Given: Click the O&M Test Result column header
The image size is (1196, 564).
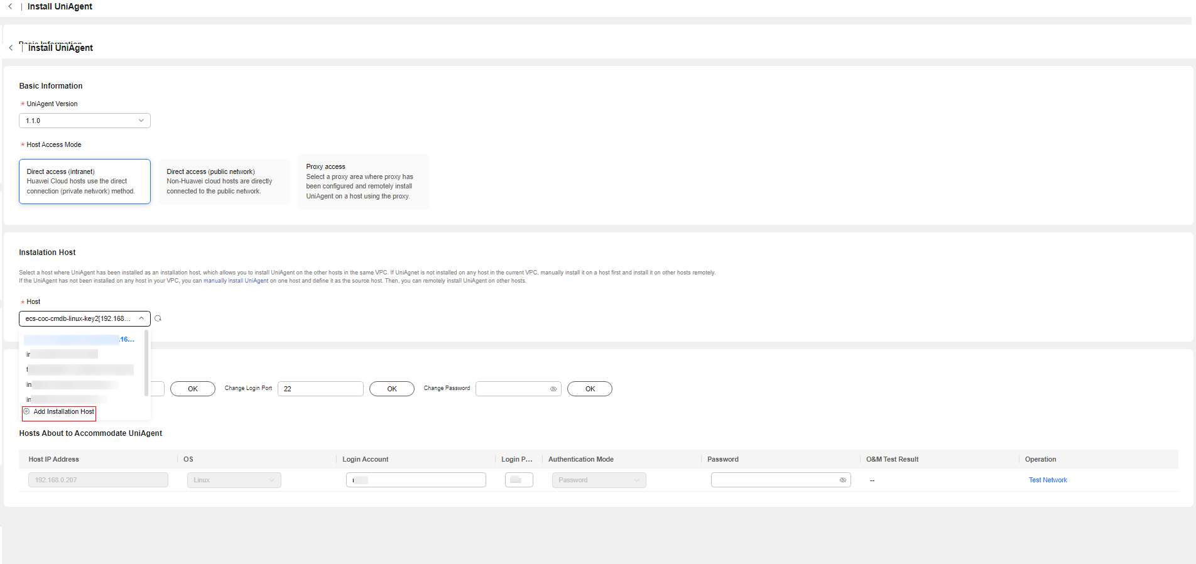Looking at the screenshot, I should click(x=892, y=459).
